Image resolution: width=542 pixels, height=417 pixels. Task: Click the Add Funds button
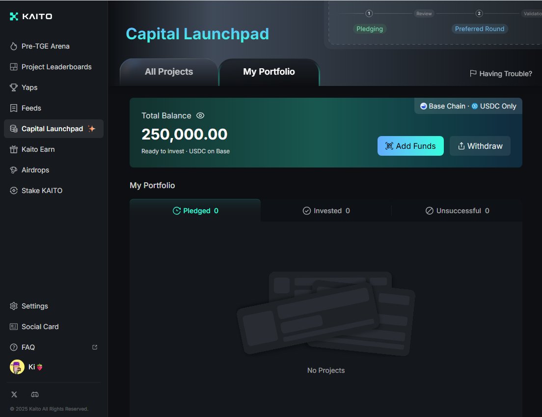click(x=410, y=146)
